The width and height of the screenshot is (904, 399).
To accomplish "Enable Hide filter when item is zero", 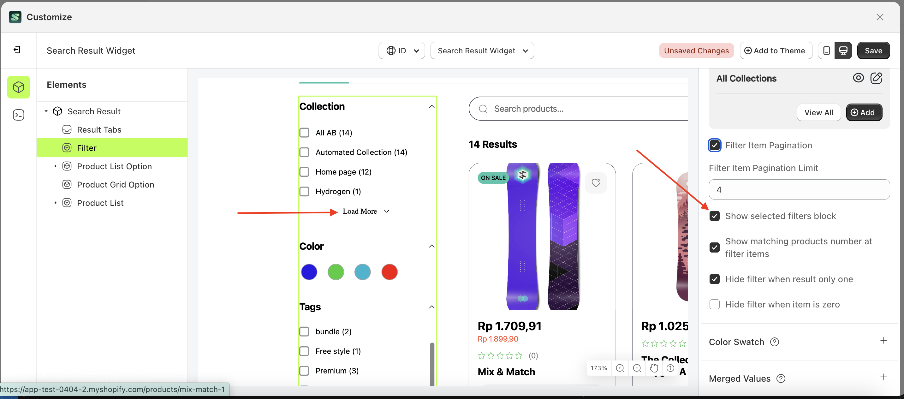I will [715, 304].
